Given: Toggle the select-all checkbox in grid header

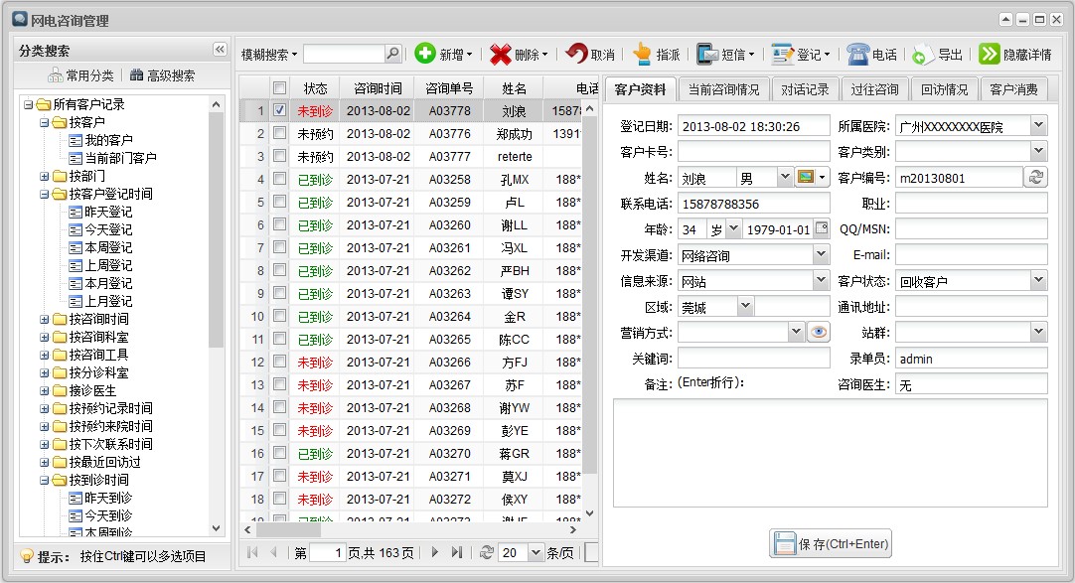Looking at the screenshot, I should 280,87.
